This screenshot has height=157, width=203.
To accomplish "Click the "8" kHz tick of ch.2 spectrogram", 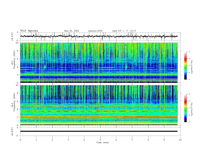I will coord(18,93).
